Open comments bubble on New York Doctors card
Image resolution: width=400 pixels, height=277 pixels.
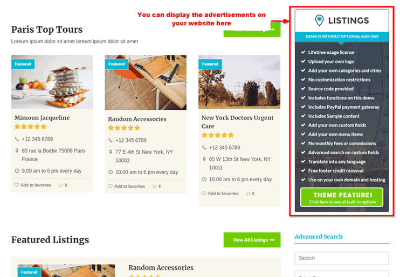[249, 194]
